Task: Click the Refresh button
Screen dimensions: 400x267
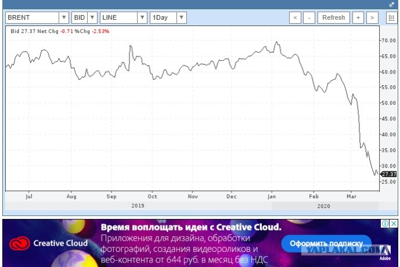Action: click(x=334, y=17)
